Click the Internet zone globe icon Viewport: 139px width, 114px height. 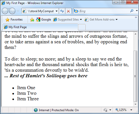(x=36, y=110)
